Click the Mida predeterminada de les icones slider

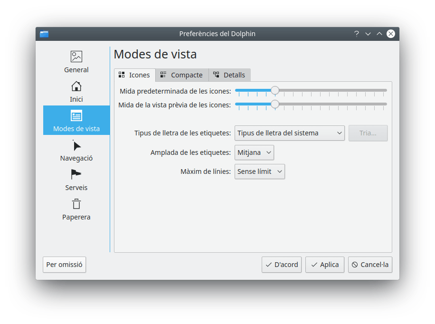pos(274,90)
